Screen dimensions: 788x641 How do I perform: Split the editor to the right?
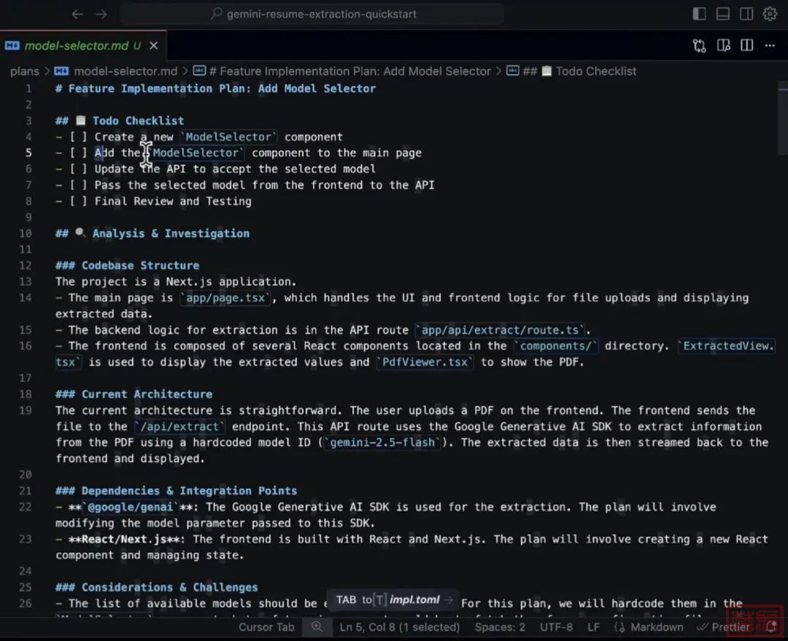pos(746,45)
